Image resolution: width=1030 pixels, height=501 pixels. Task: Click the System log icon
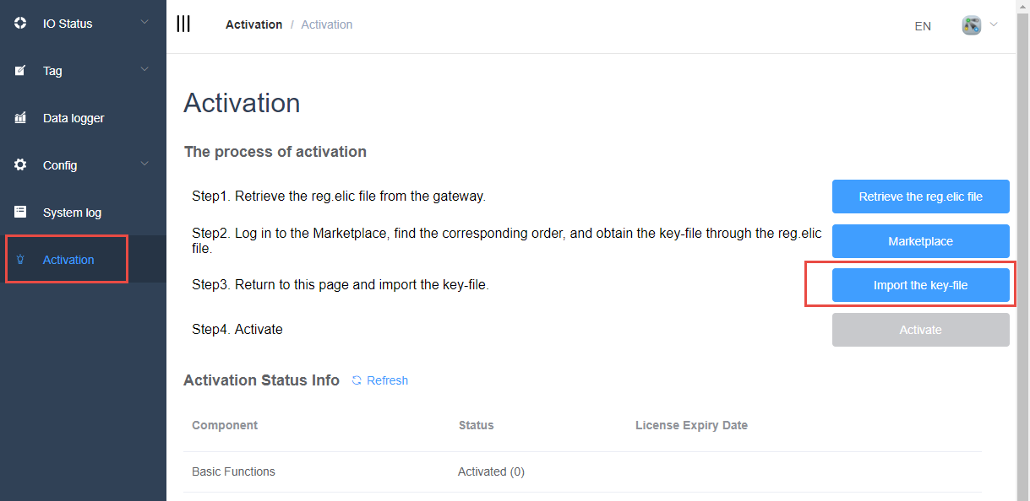[x=20, y=213]
